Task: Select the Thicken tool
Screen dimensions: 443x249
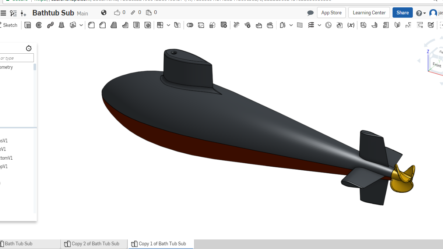Action: pyautogui.click(x=73, y=25)
